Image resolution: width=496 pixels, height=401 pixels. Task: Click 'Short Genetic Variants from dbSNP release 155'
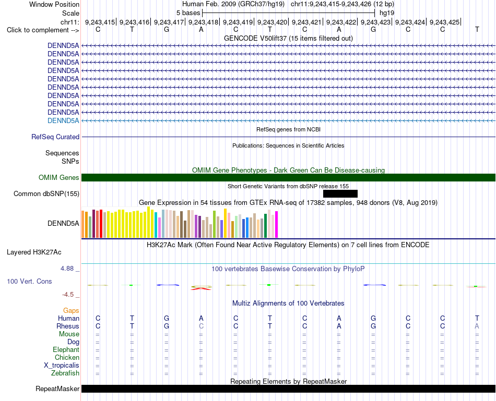[x=288, y=187]
